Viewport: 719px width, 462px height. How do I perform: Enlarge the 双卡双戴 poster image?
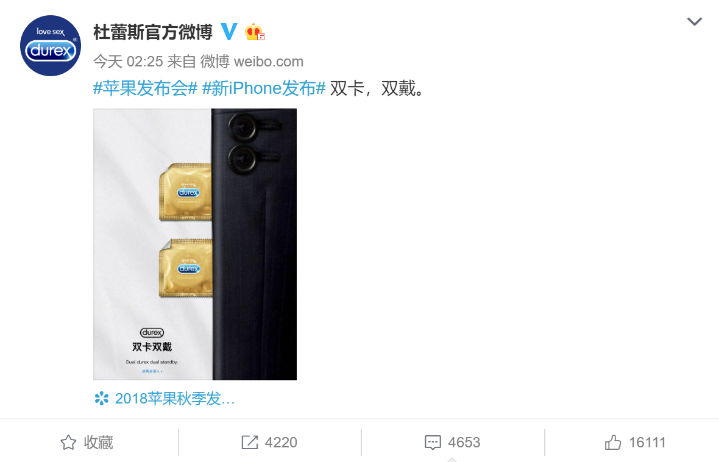195,244
